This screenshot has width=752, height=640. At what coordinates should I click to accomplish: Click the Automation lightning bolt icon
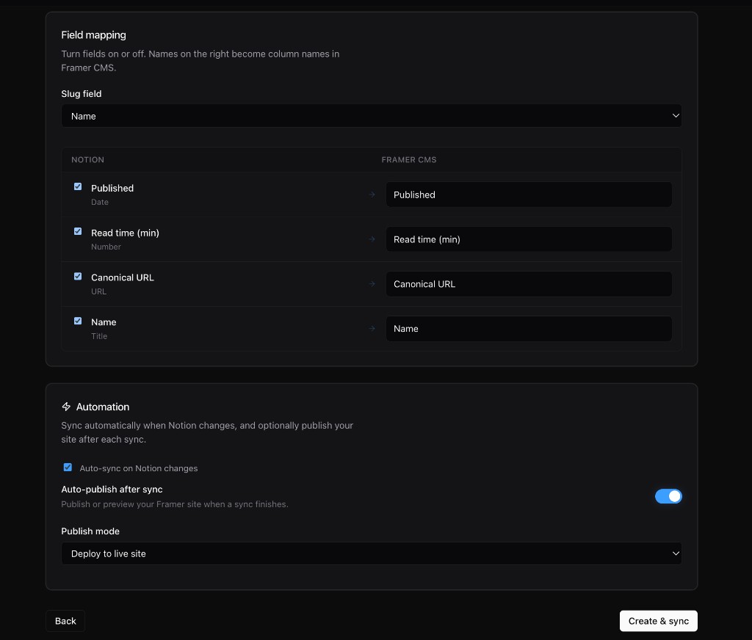click(66, 407)
